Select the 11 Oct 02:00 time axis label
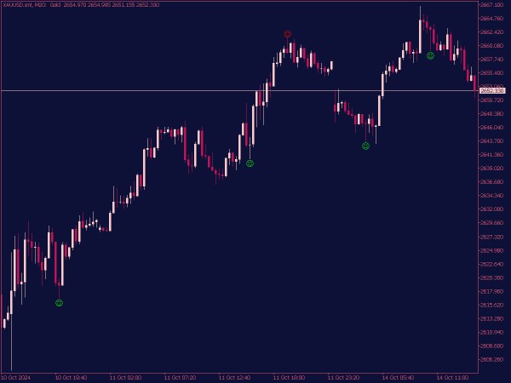The image size is (511, 383). (125, 378)
